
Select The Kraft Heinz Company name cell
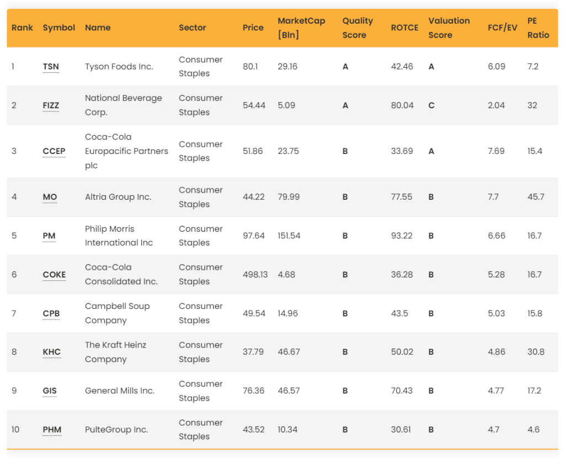(115, 352)
